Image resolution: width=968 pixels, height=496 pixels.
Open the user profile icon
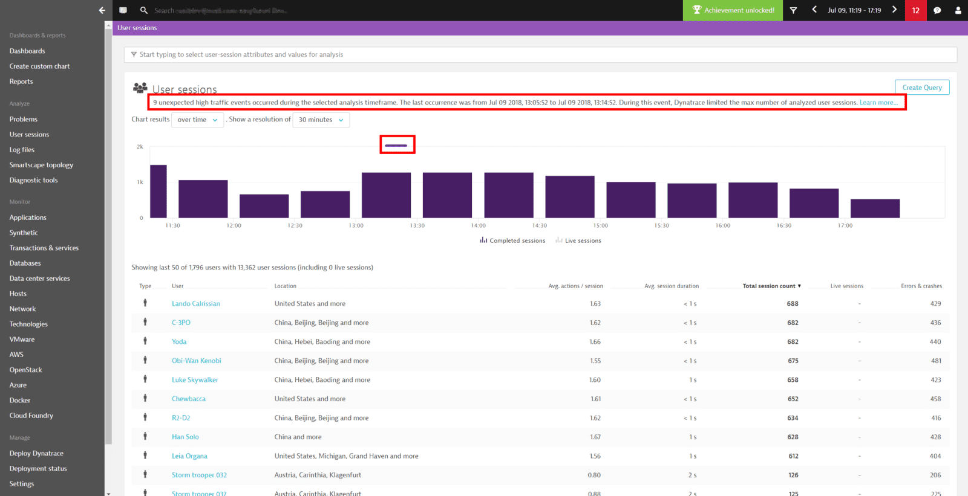click(958, 10)
